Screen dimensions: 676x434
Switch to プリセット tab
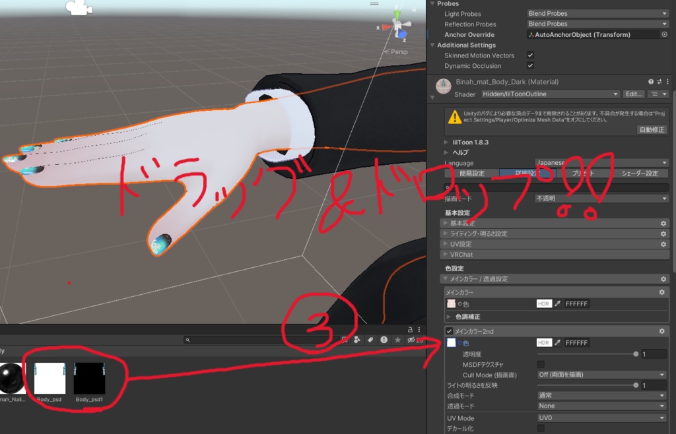[x=584, y=173]
